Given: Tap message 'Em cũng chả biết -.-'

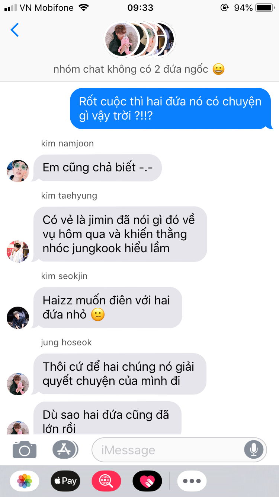Looking at the screenshot, I should pyautogui.click(x=97, y=168).
